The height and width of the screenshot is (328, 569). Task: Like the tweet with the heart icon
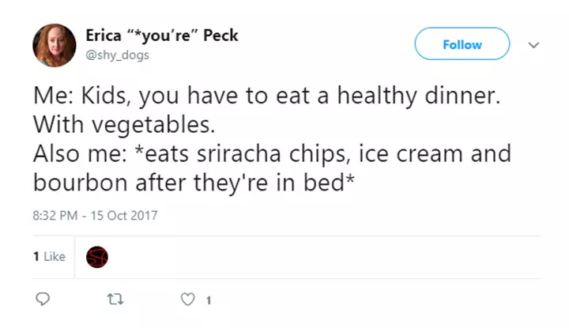click(187, 300)
